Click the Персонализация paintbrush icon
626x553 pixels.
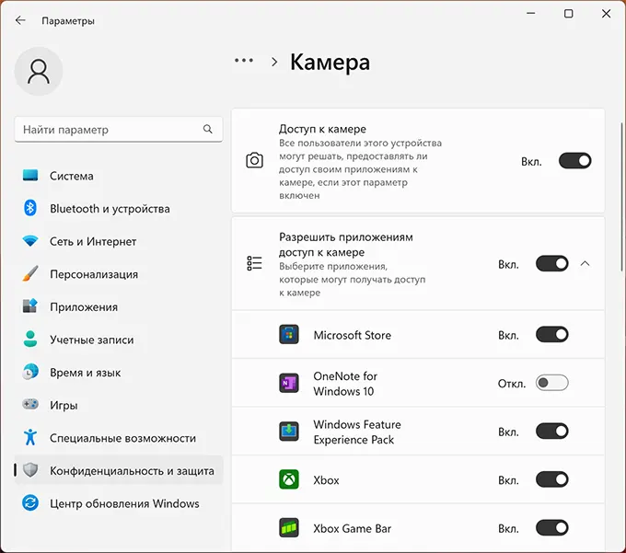click(x=30, y=273)
